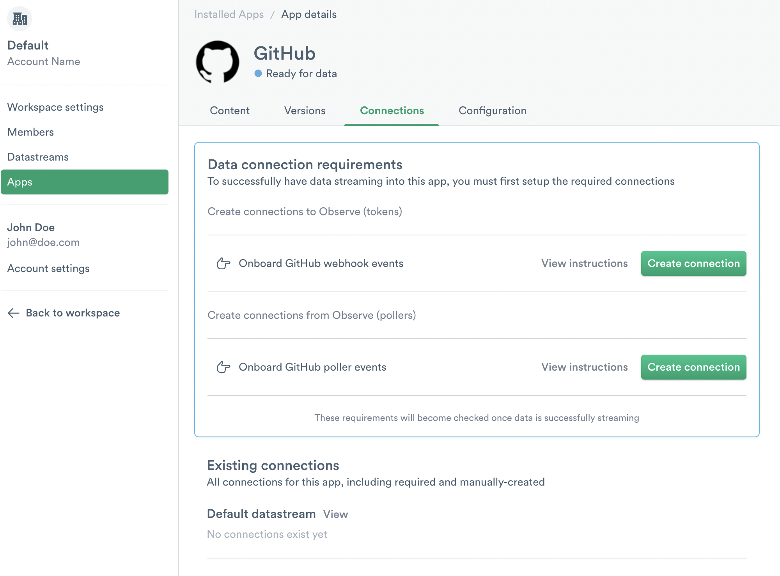Click the GitHub octocat logo
Image resolution: width=780 pixels, height=576 pixels.
218,62
